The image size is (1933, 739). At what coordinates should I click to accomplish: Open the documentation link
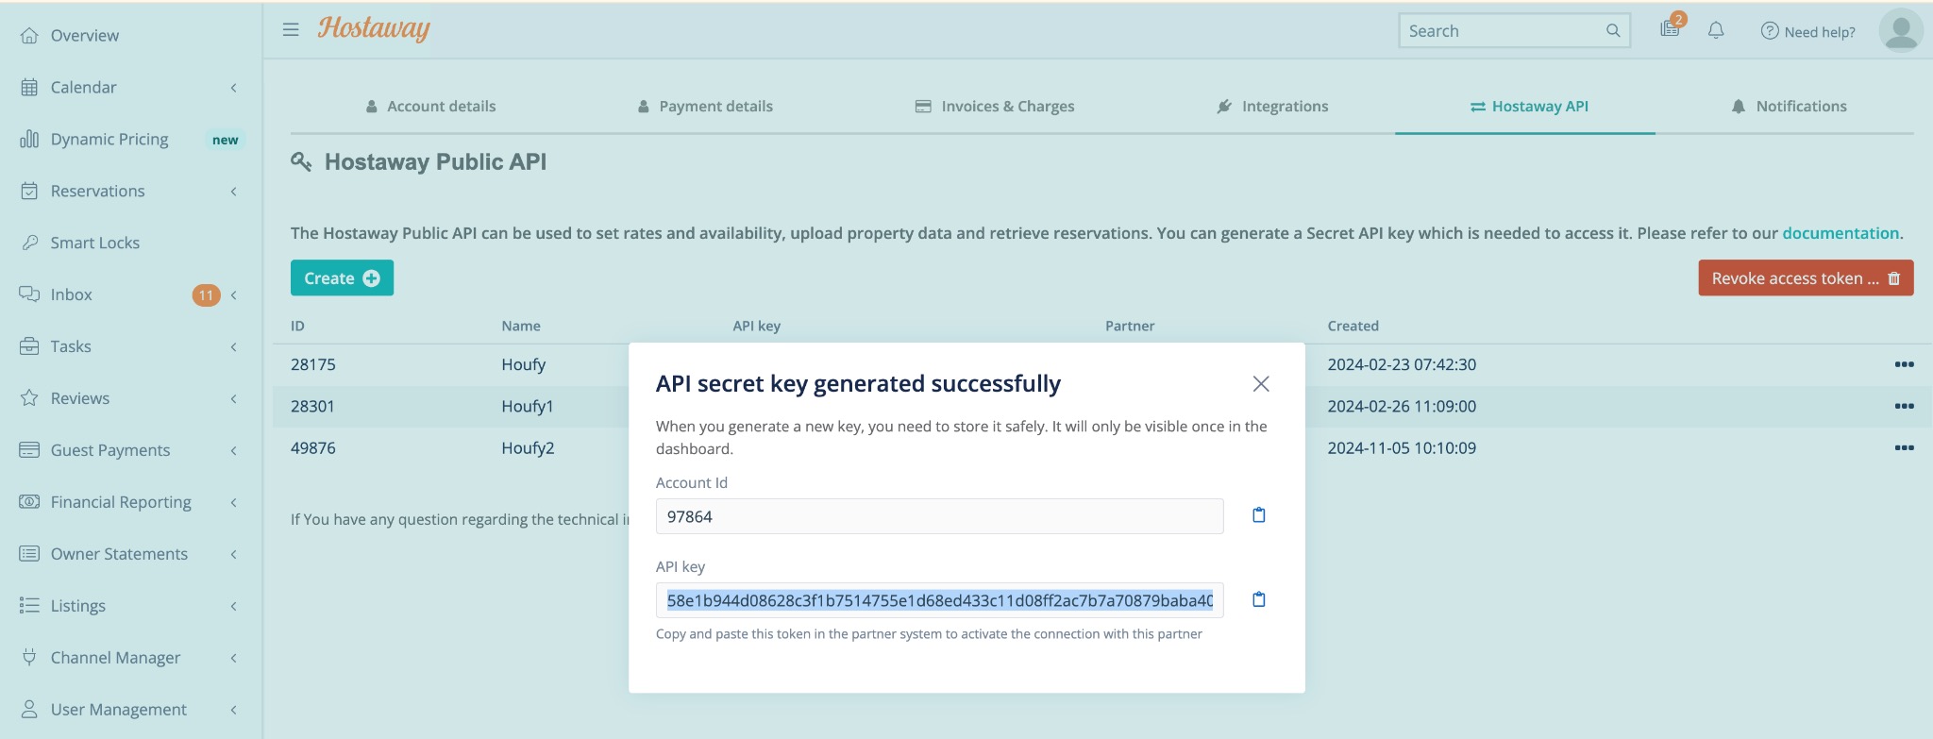point(1840,233)
